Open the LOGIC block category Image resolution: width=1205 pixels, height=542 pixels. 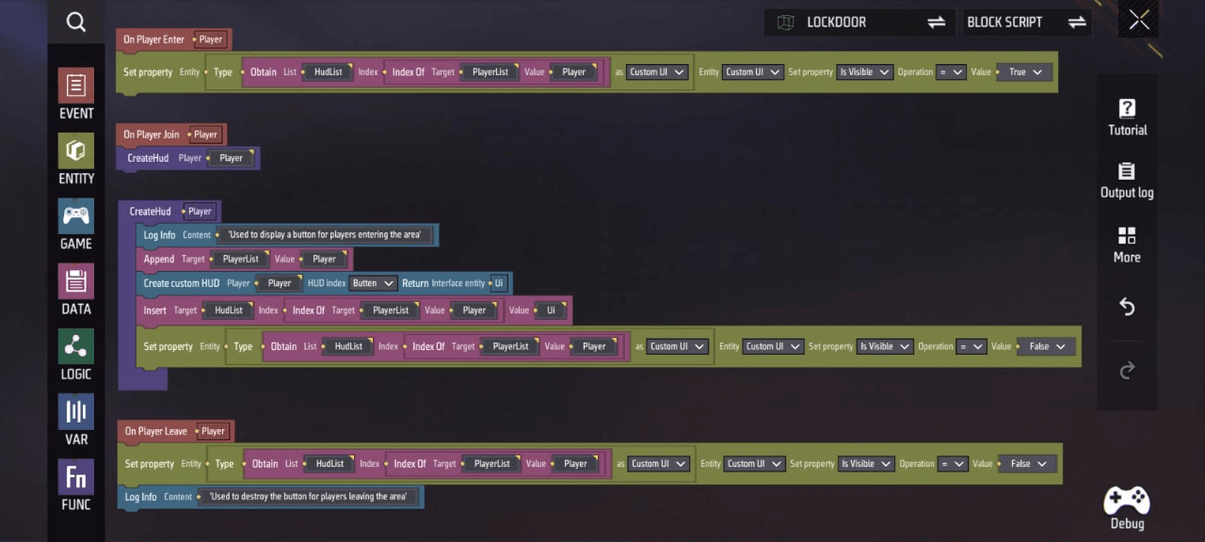[76, 355]
